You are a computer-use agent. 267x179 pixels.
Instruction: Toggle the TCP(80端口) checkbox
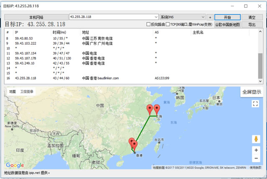click(x=168, y=25)
